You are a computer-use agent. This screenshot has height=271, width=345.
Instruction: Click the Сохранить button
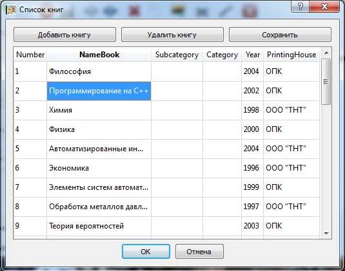point(280,35)
